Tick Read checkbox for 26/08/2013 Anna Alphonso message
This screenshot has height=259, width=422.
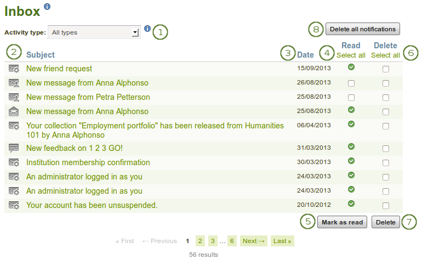pyautogui.click(x=351, y=83)
